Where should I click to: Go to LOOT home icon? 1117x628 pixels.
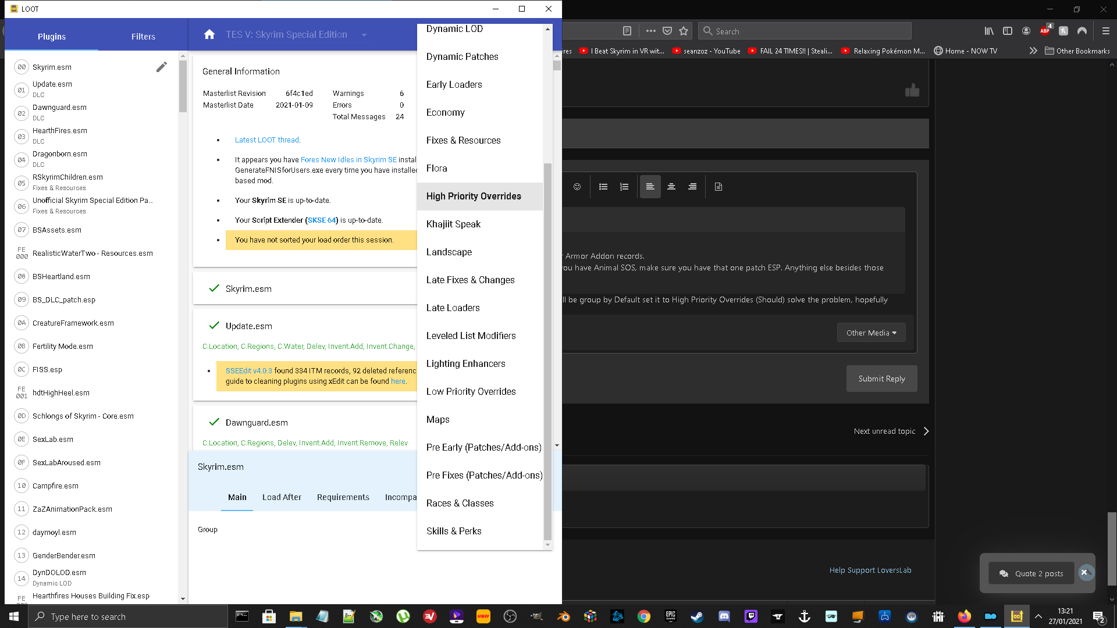click(x=209, y=34)
